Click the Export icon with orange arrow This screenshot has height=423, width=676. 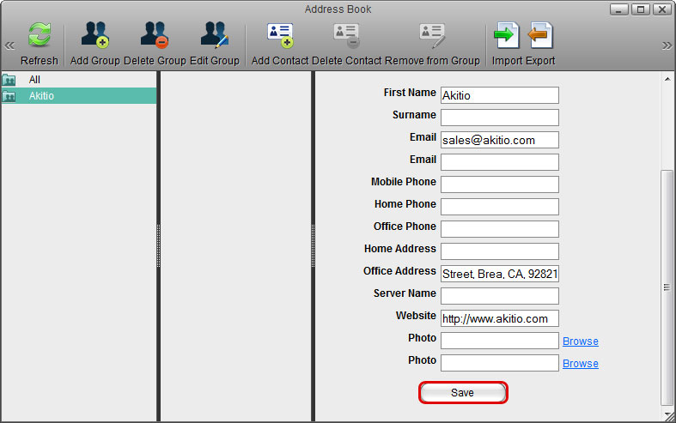[x=539, y=38]
